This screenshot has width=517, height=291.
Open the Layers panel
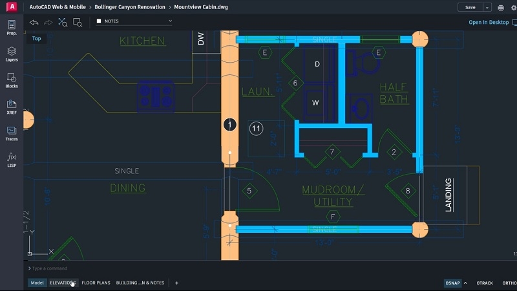pyautogui.click(x=12, y=54)
